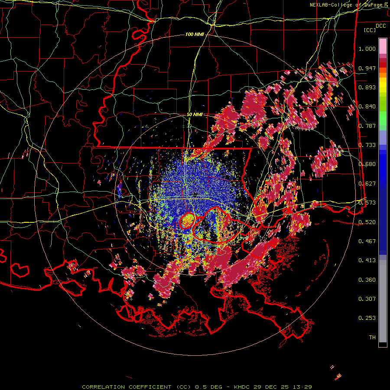Pick the gray color bar segment
This screenshot has width=390, height=390.
tap(383, 301)
